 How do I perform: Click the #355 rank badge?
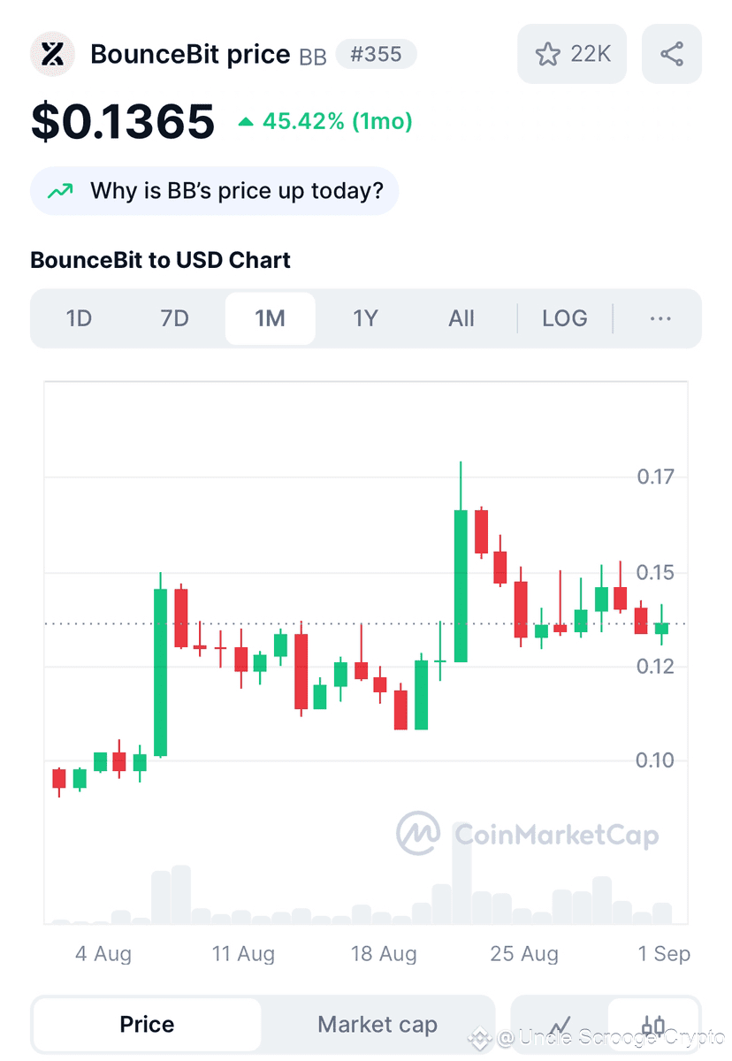[377, 54]
